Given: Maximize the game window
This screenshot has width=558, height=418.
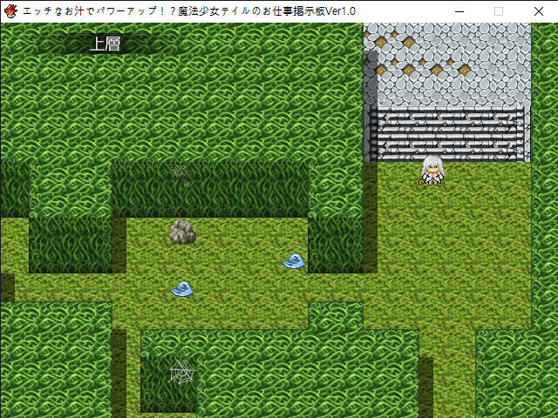Looking at the screenshot, I should pos(499,11).
